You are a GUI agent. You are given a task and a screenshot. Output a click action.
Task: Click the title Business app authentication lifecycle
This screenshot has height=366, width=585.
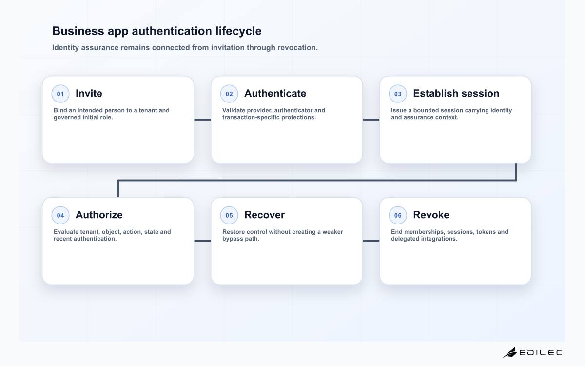157,31
